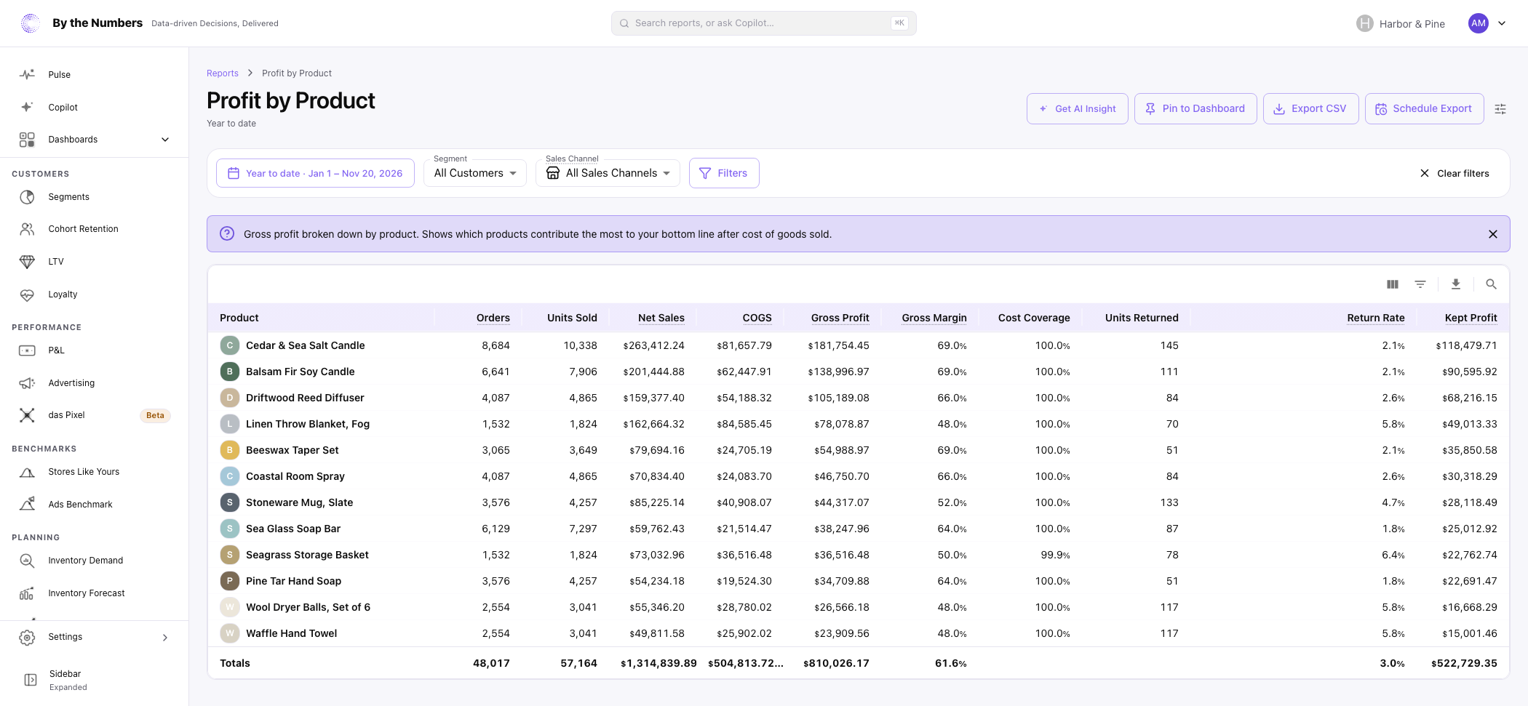Select the Cedar & Sea Salt Candle row
Image resolution: width=1528 pixels, height=706 pixels.
(x=859, y=345)
